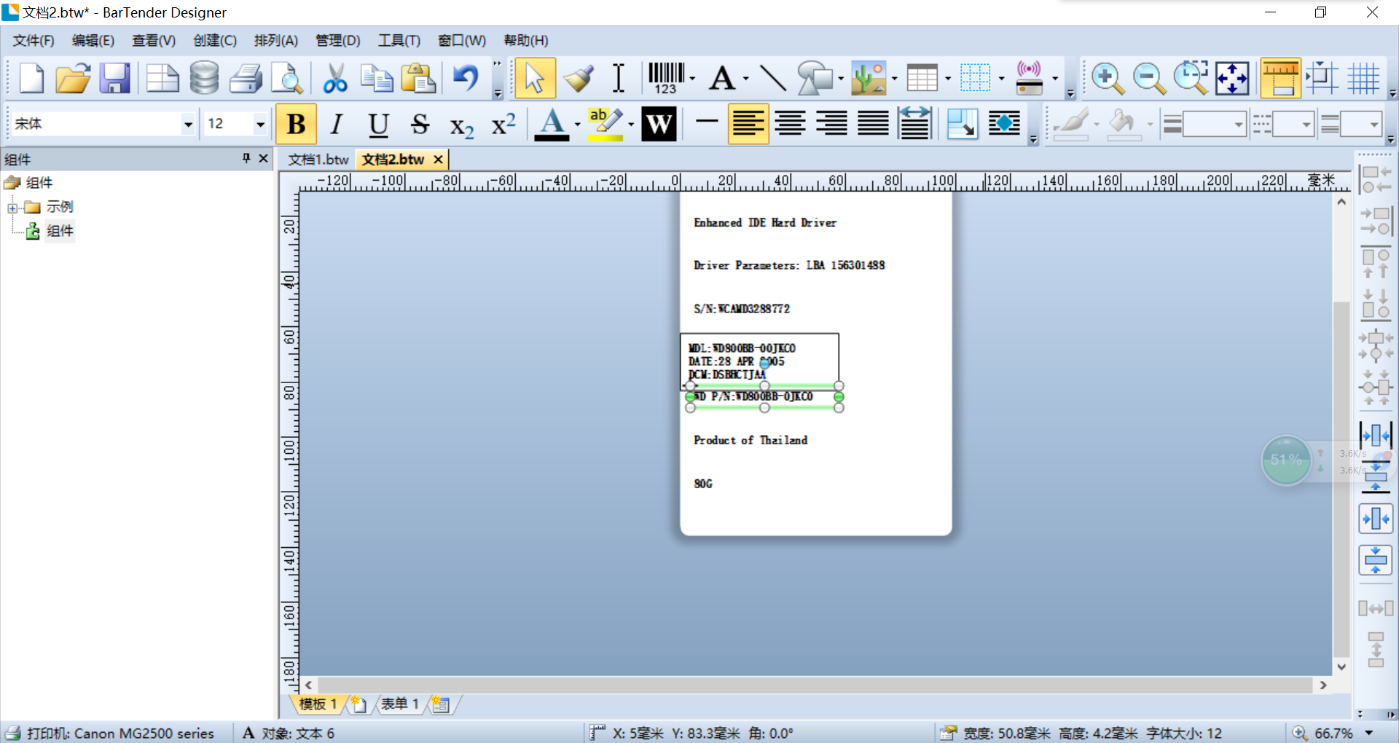This screenshot has width=1399, height=743.
Task: Click the Zoom Out magnifier
Action: point(1149,79)
